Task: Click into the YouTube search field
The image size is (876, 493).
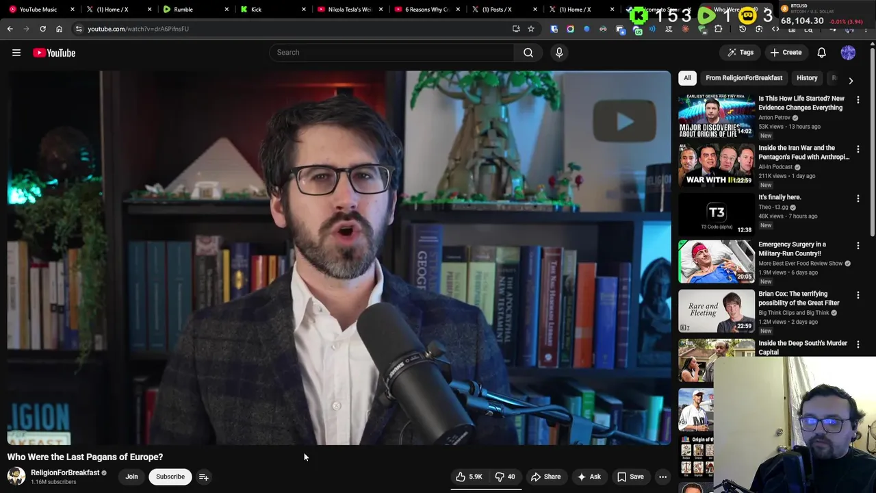Action: click(391, 53)
